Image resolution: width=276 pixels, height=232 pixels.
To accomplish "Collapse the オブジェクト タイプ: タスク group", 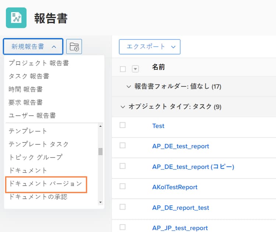I will click(x=123, y=107).
